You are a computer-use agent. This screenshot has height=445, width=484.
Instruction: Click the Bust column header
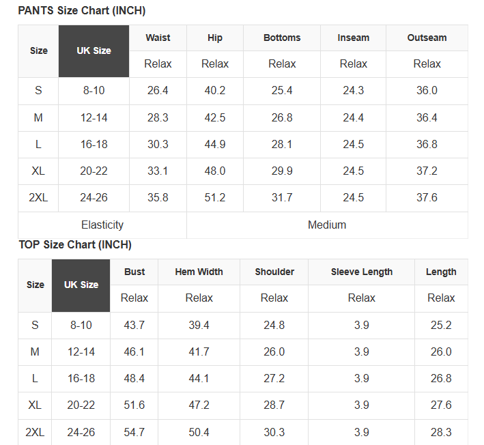[134, 272]
